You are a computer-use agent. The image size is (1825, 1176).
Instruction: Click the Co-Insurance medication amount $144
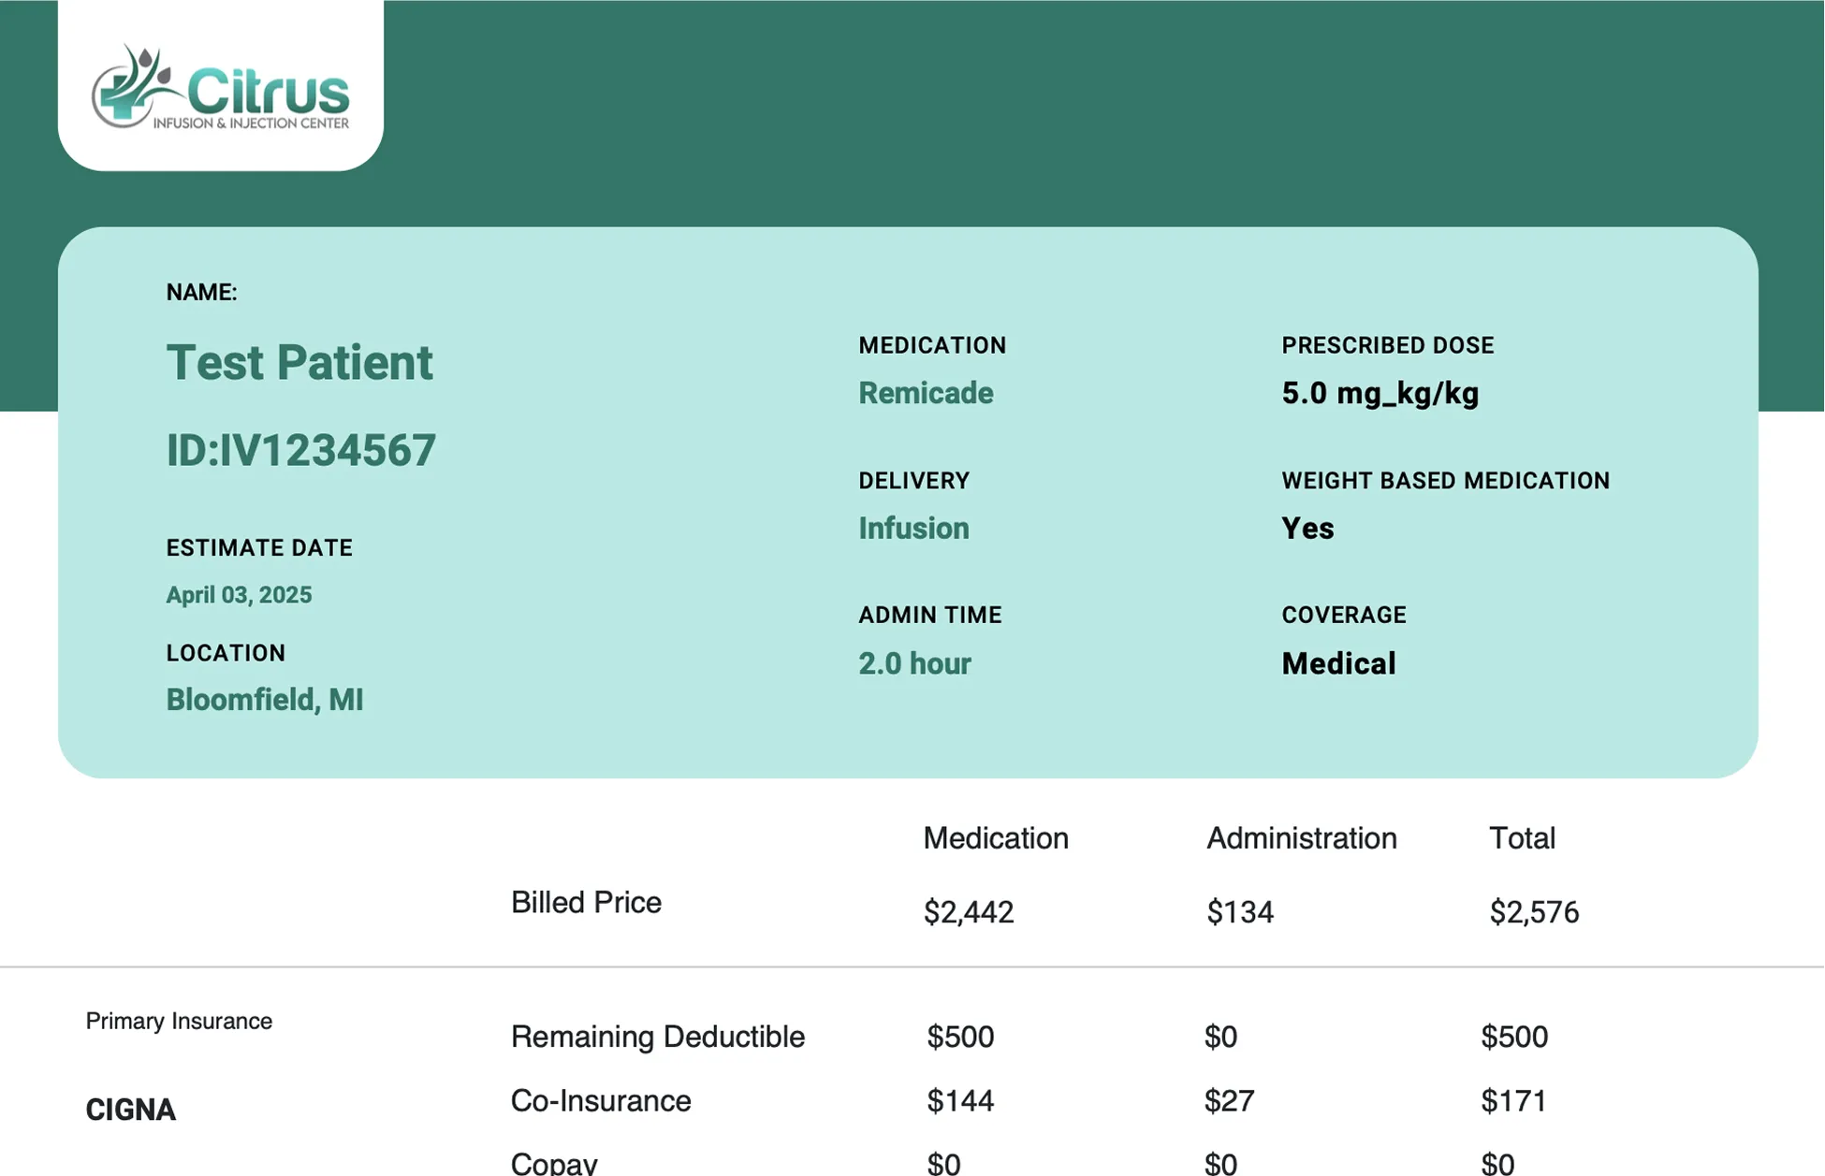coord(960,1101)
